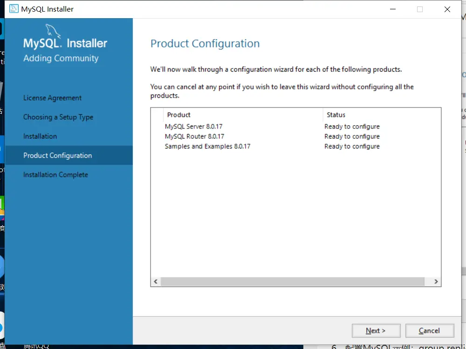466x349 pixels.
Task: Click the MySQL Installer title bar icon
Action: (x=14, y=9)
